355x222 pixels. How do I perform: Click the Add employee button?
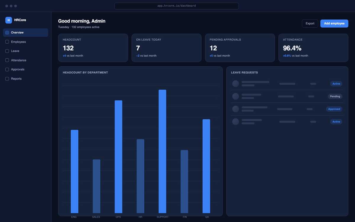point(334,23)
